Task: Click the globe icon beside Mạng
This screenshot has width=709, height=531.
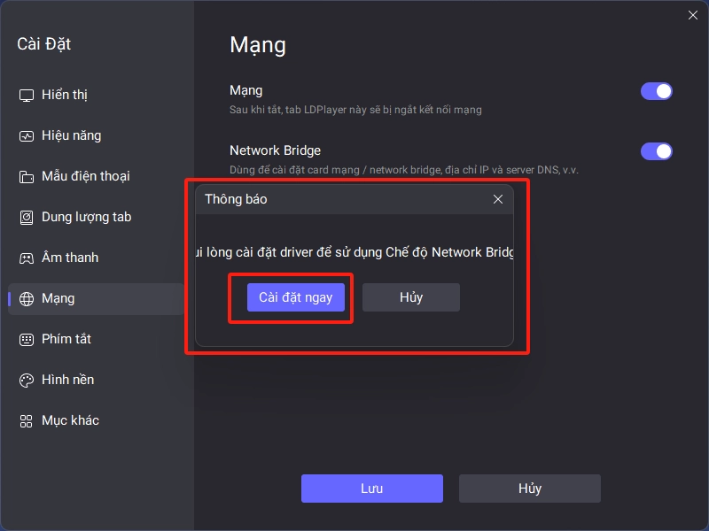Action: click(x=27, y=298)
